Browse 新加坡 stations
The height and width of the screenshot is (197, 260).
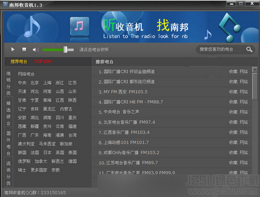pyautogui.click(x=66, y=144)
